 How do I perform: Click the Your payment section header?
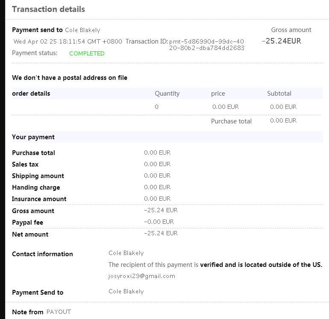(33, 137)
